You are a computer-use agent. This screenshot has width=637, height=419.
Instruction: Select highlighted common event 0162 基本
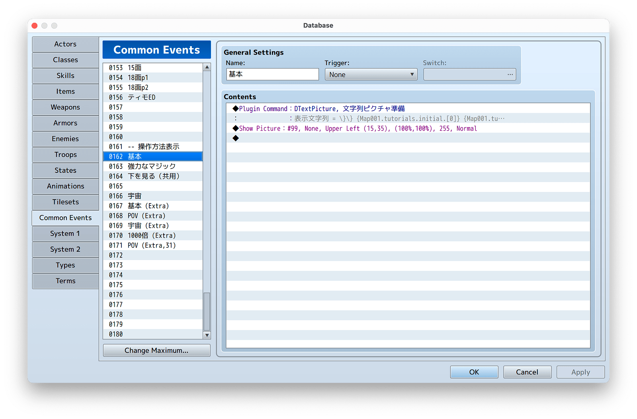153,157
